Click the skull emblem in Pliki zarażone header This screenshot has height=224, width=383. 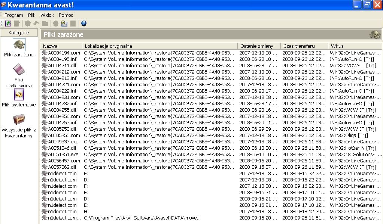[x=375, y=35]
